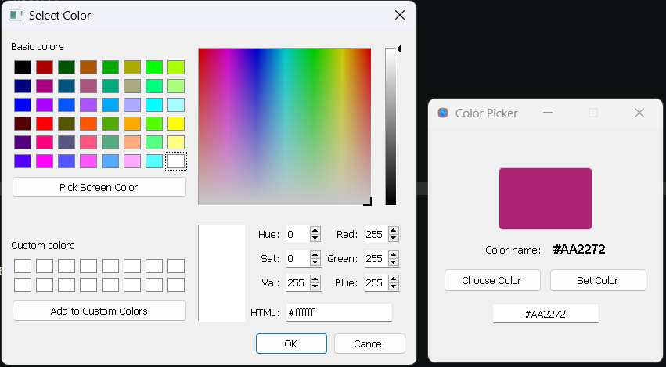
Task: Close the Select Color dialog
Action: point(400,15)
